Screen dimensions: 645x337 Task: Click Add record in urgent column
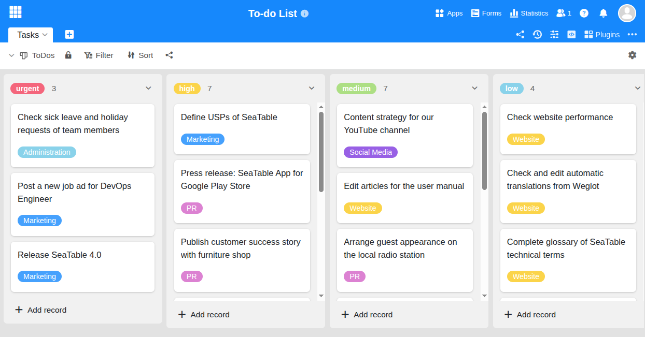tap(41, 310)
